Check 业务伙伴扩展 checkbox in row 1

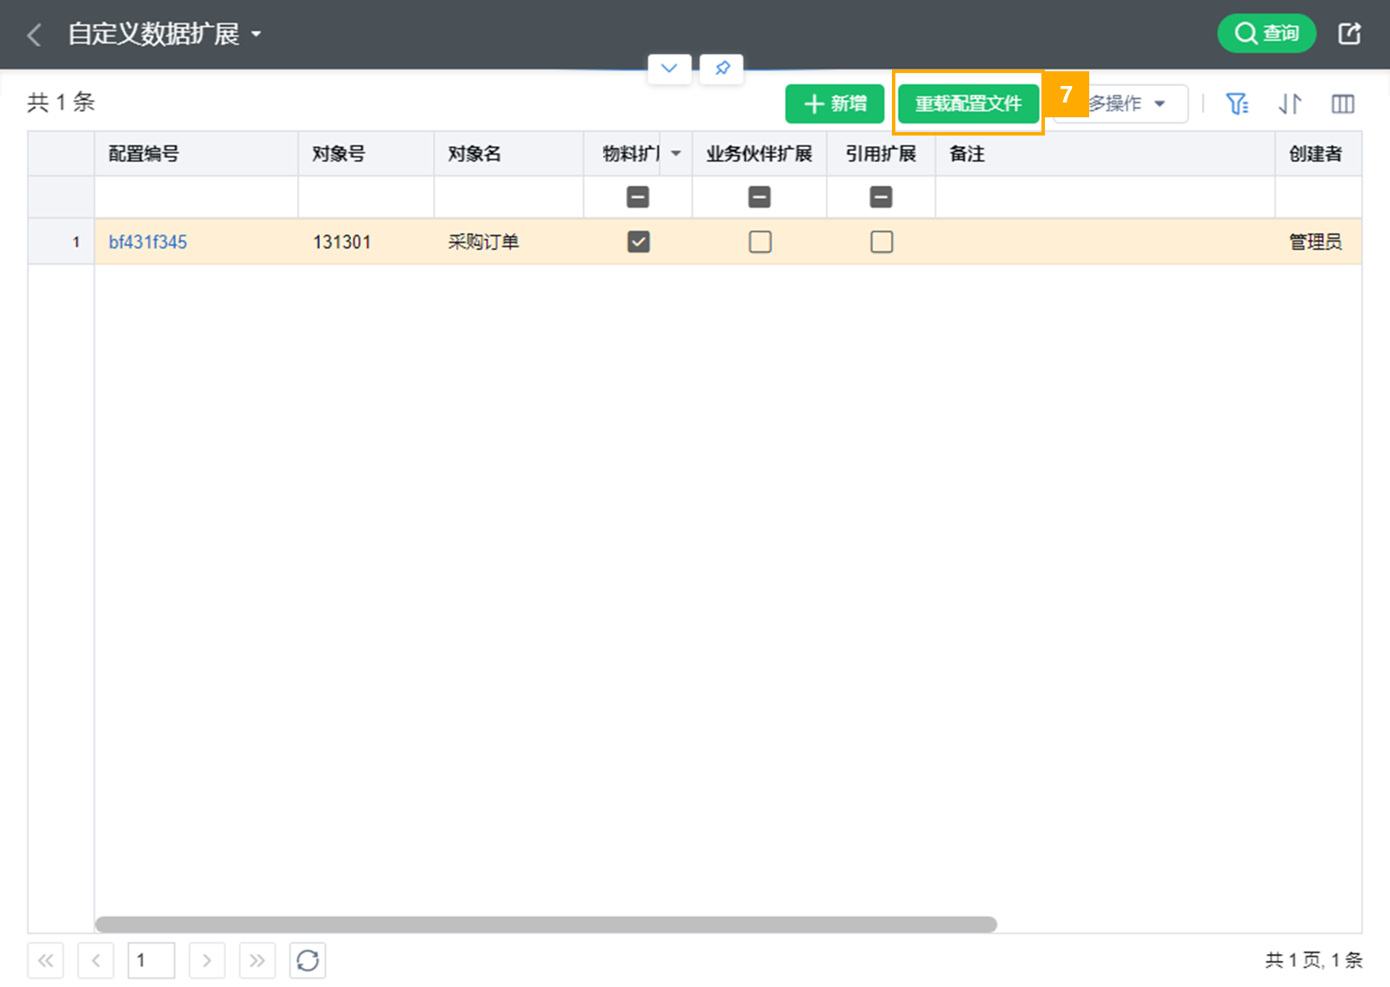click(760, 242)
